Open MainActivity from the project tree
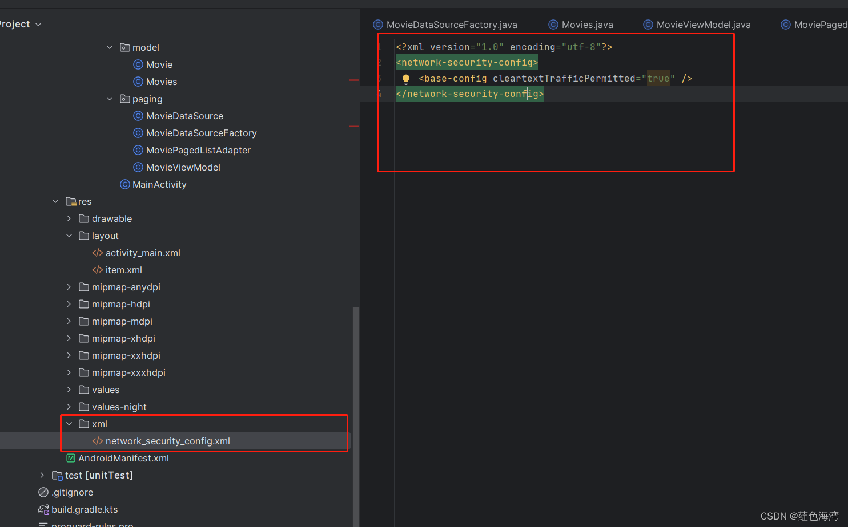 point(160,184)
